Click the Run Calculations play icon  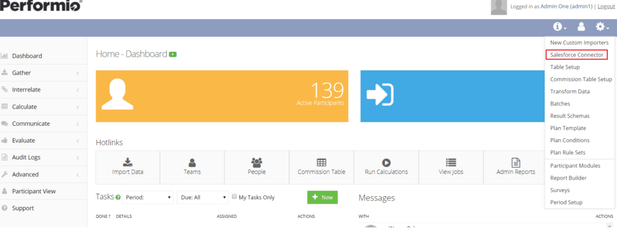[x=386, y=163]
